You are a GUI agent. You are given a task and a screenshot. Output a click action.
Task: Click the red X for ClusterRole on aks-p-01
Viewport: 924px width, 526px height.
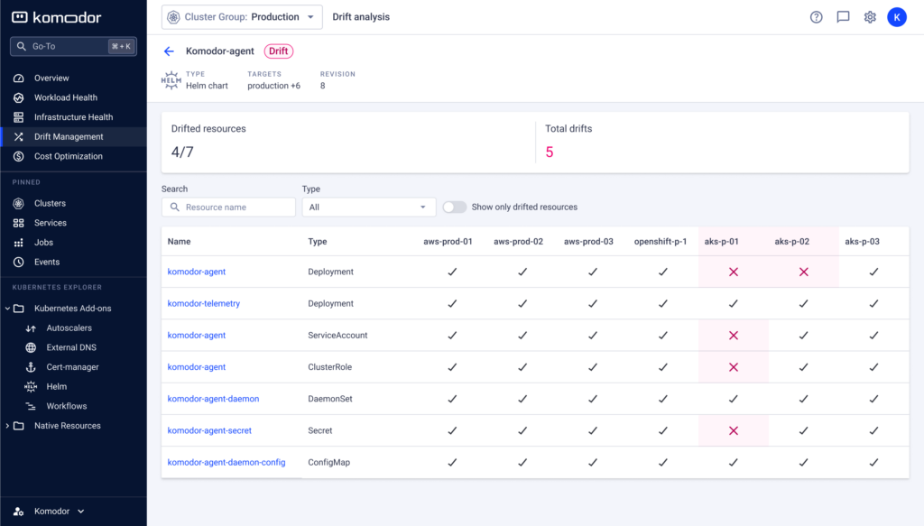coord(734,367)
